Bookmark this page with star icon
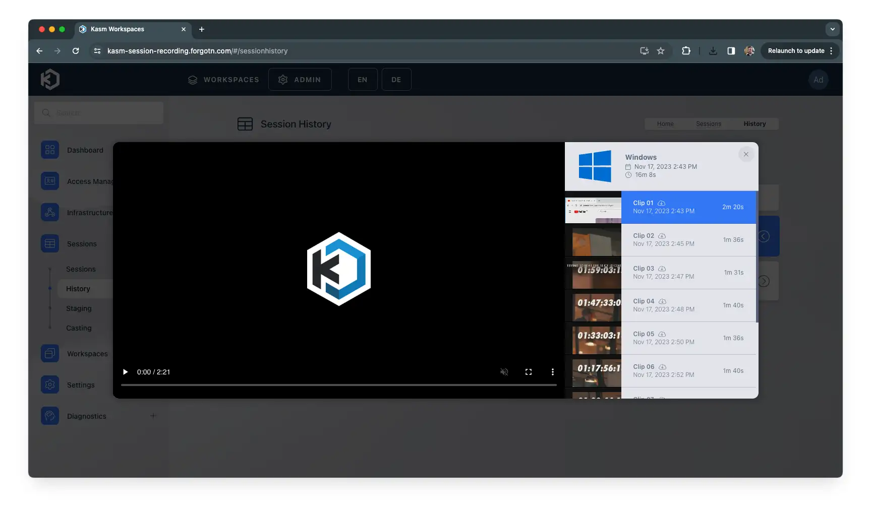The width and height of the screenshot is (871, 515). [660, 51]
